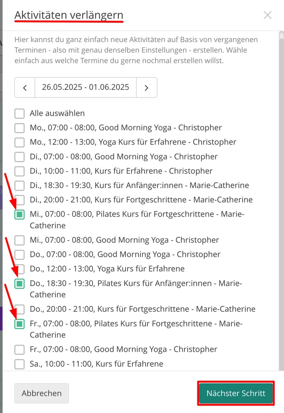
Task: Enable Di. 18:30 Kurs für Anfänger:innen checkbox
Action: click(19, 186)
